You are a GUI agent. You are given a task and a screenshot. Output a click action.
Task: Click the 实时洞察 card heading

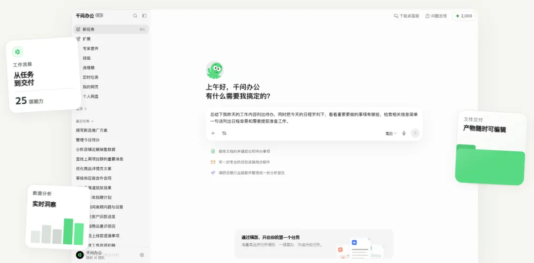tap(44, 204)
